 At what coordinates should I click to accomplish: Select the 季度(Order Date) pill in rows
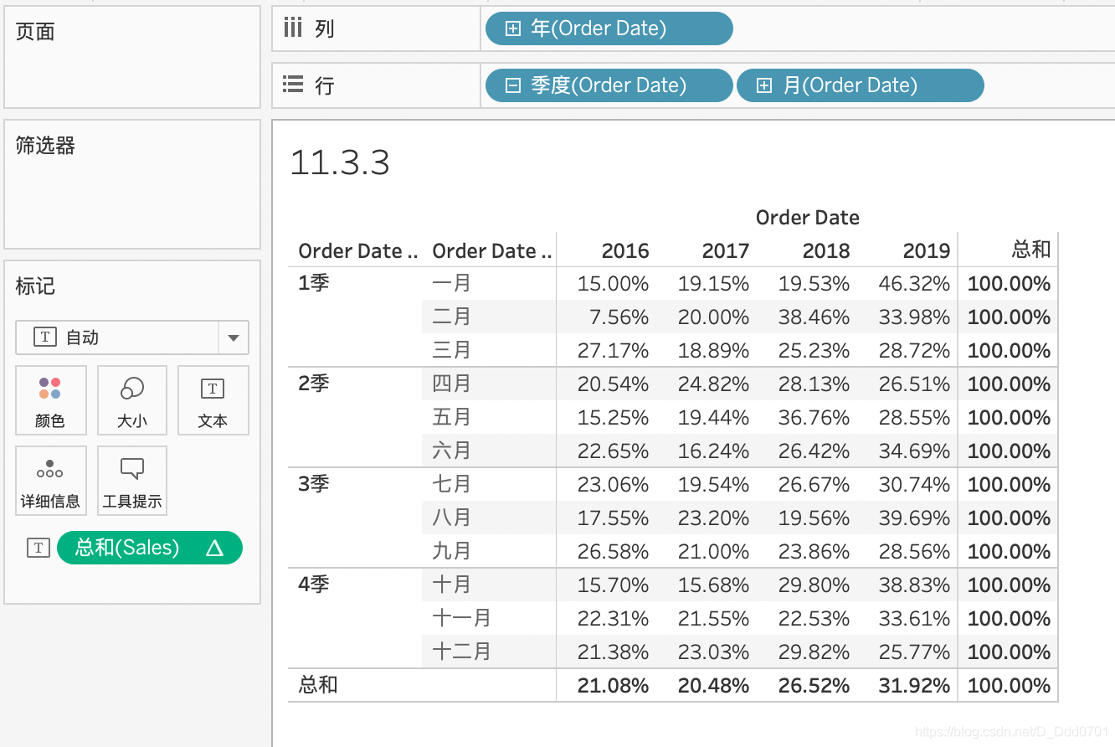click(609, 85)
